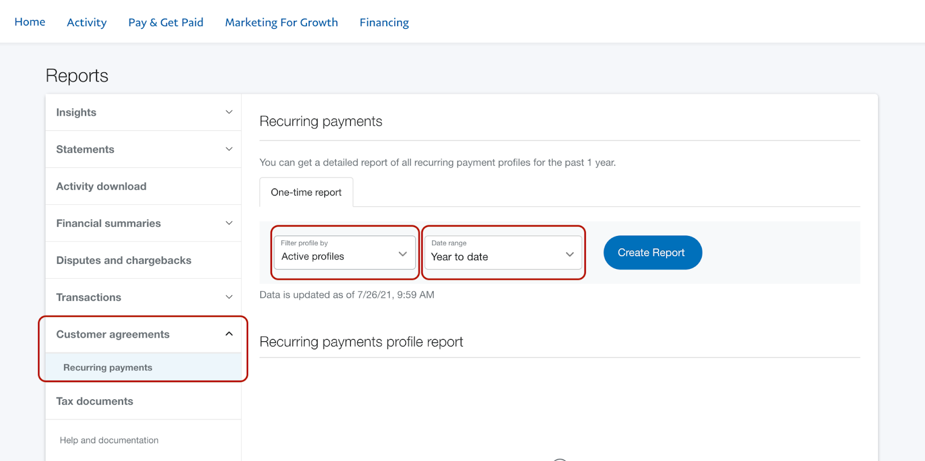The height and width of the screenshot is (461, 925).
Task: Expand the Financial summaries chevron
Action: click(229, 223)
